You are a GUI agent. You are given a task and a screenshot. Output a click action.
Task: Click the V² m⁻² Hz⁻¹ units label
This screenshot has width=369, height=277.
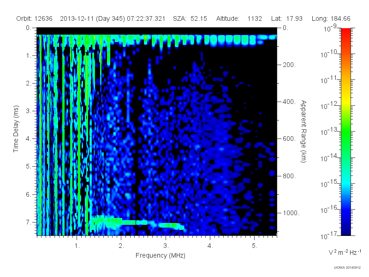[x=345, y=253]
